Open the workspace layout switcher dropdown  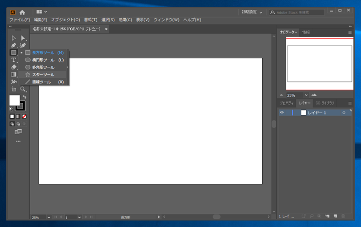coord(42,12)
